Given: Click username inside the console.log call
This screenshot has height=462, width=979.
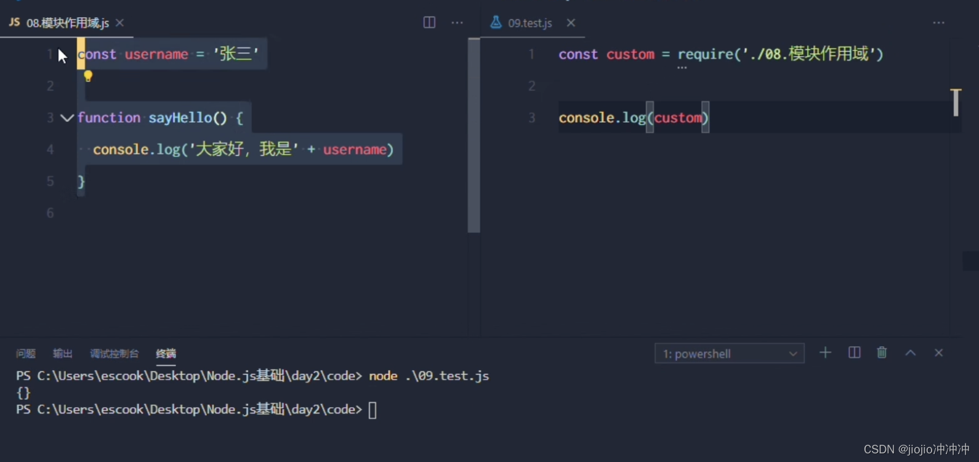Looking at the screenshot, I should 355,150.
